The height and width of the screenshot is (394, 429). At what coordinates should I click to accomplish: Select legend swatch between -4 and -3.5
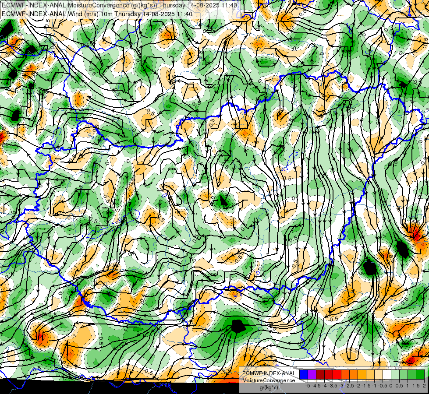click(x=329, y=374)
